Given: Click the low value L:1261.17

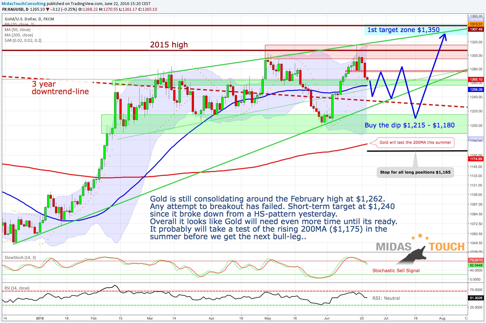Looking at the screenshot, I should point(128,9).
